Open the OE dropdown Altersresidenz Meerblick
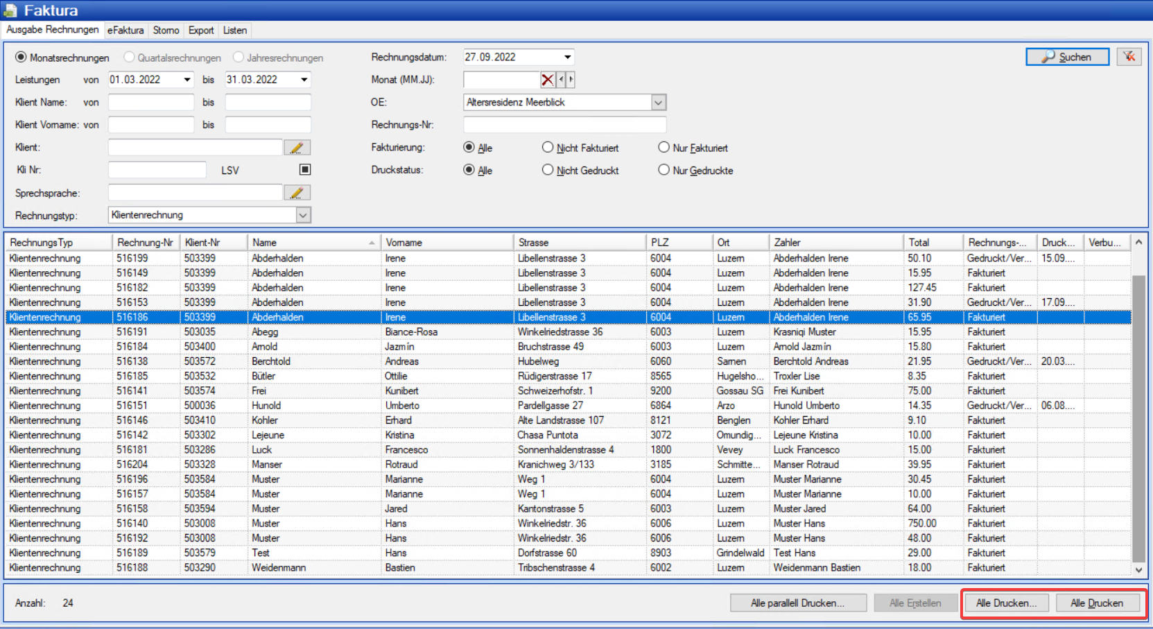Image resolution: width=1153 pixels, height=629 pixels. point(658,103)
